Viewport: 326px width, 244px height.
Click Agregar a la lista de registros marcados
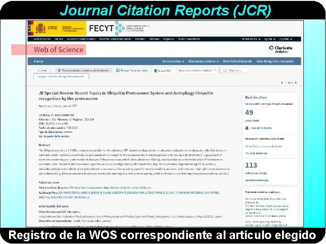(x=61, y=76)
